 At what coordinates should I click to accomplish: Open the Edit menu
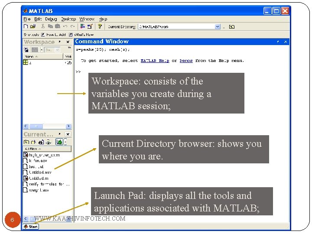[38, 19]
